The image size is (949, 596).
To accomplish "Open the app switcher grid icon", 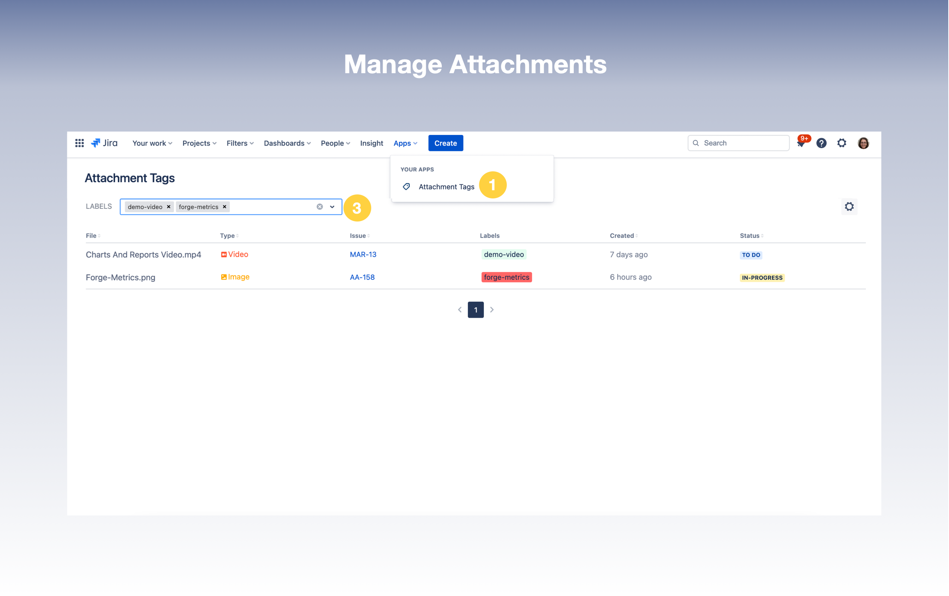I will tap(79, 143).
